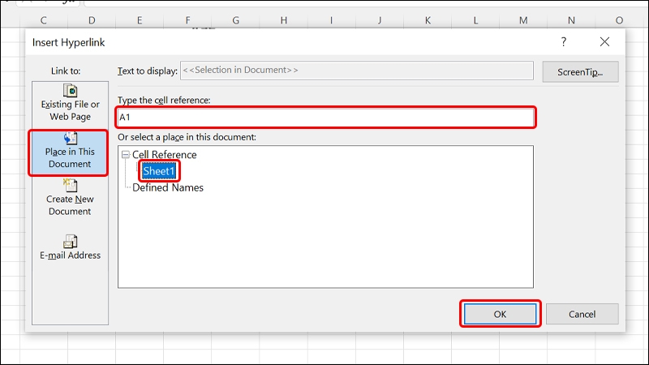Select column C header in spreadsheet

pos(44,20)
